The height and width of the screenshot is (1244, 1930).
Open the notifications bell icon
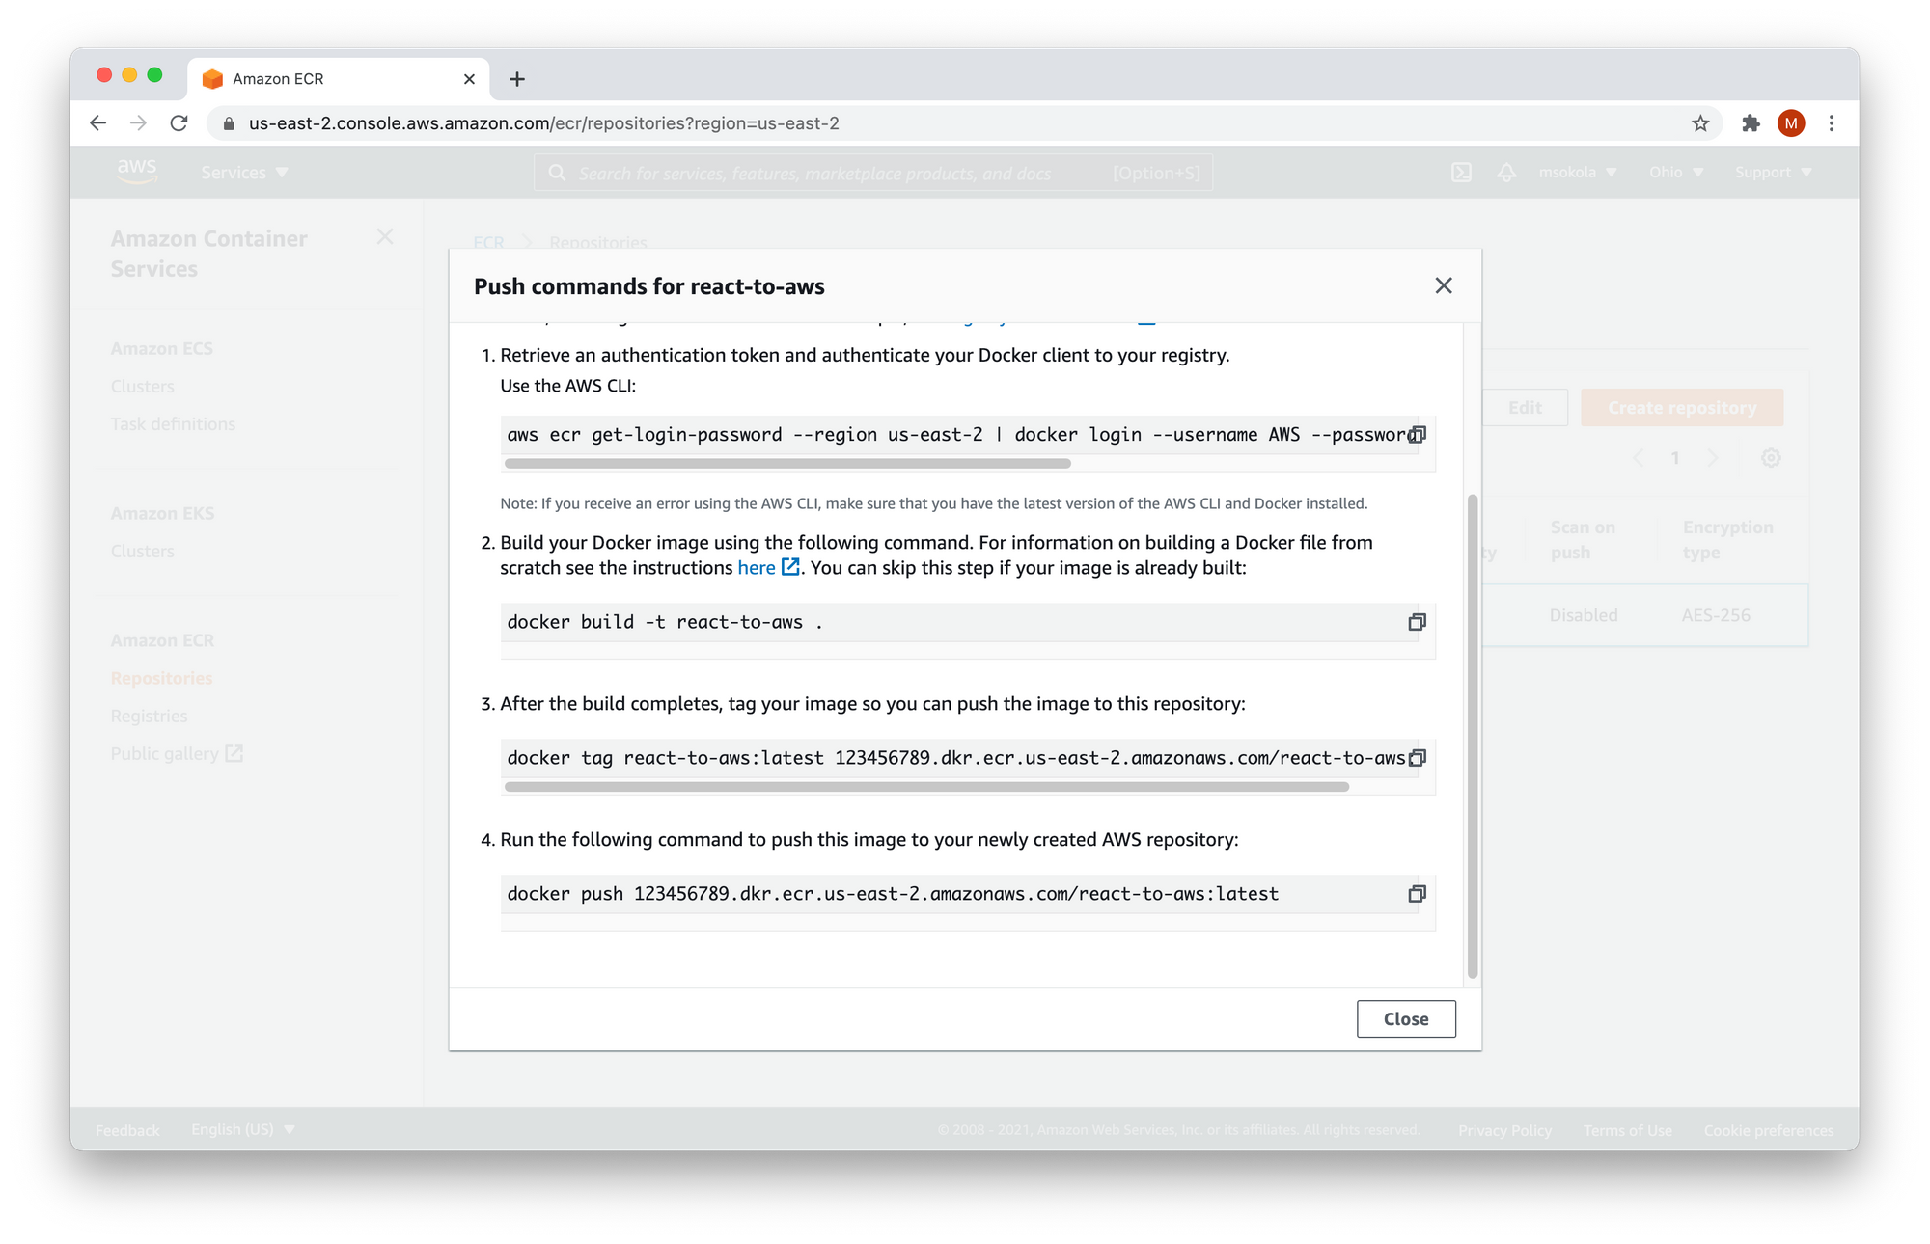[x=1506, y=173]
